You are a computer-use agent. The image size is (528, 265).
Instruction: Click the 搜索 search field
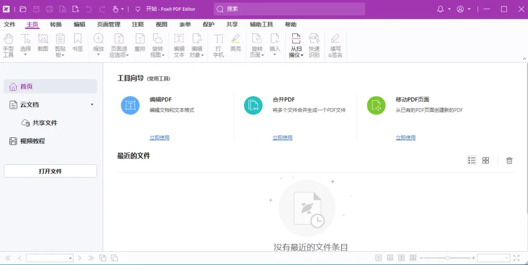coord(289,9)
